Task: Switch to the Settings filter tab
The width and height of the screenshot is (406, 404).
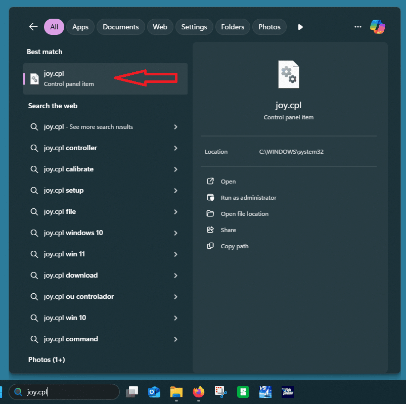Action: tap(194, 27)
